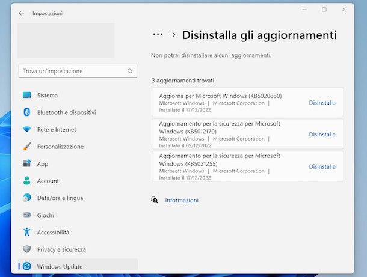Click the Giochi gamepad icon
Screen dimensions: 367x277
[27, 215]
